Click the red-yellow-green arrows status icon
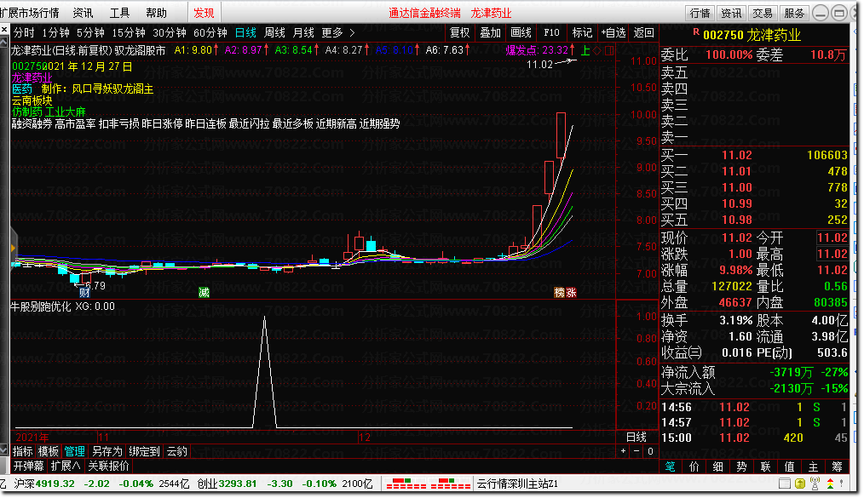The height and width of the screenshot is (498, 864). pyautogui.click(x=831, y=484)
